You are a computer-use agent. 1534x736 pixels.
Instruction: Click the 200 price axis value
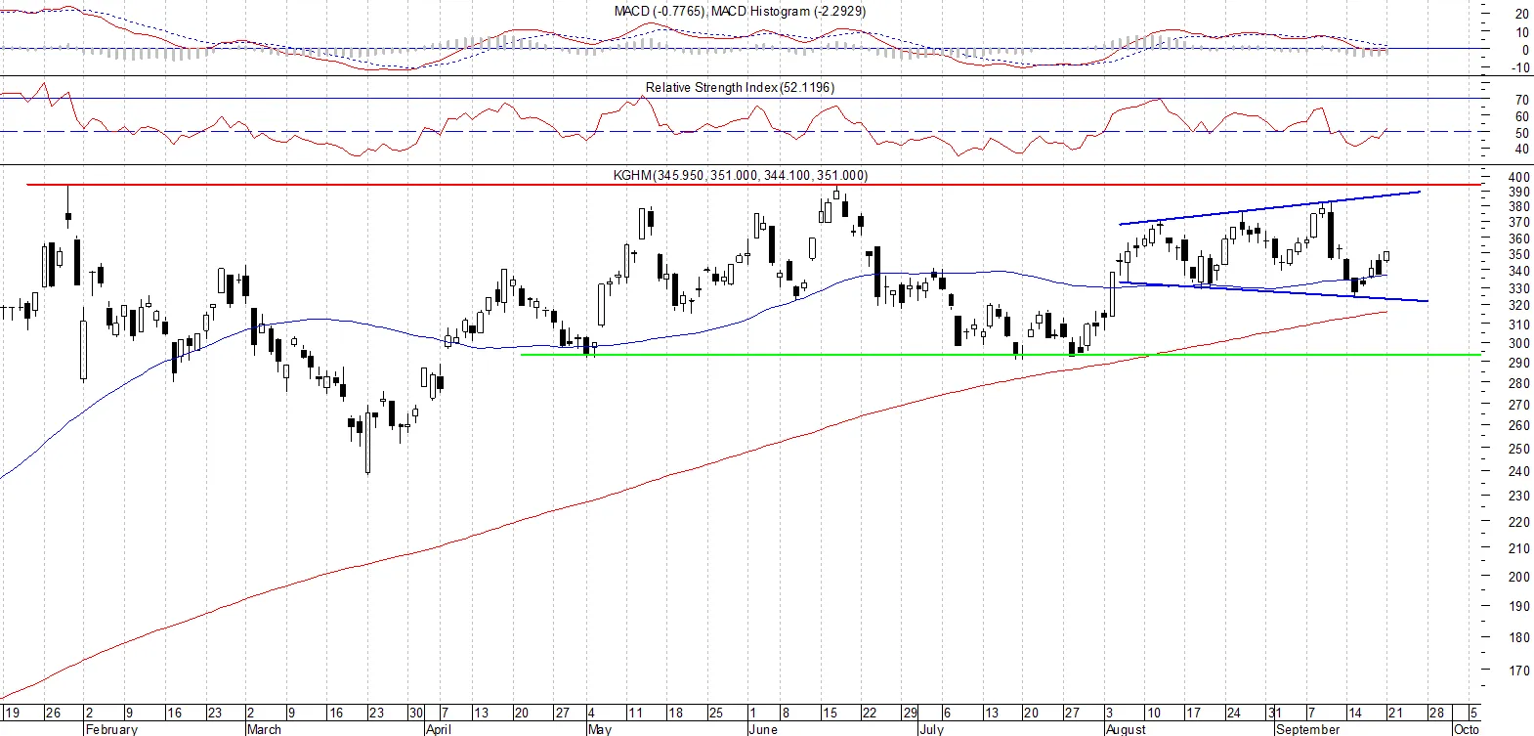pyautogui.click(x=1519, y=577)
